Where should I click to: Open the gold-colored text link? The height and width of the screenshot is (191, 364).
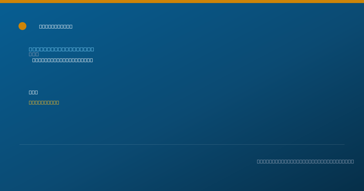[44, 102]
